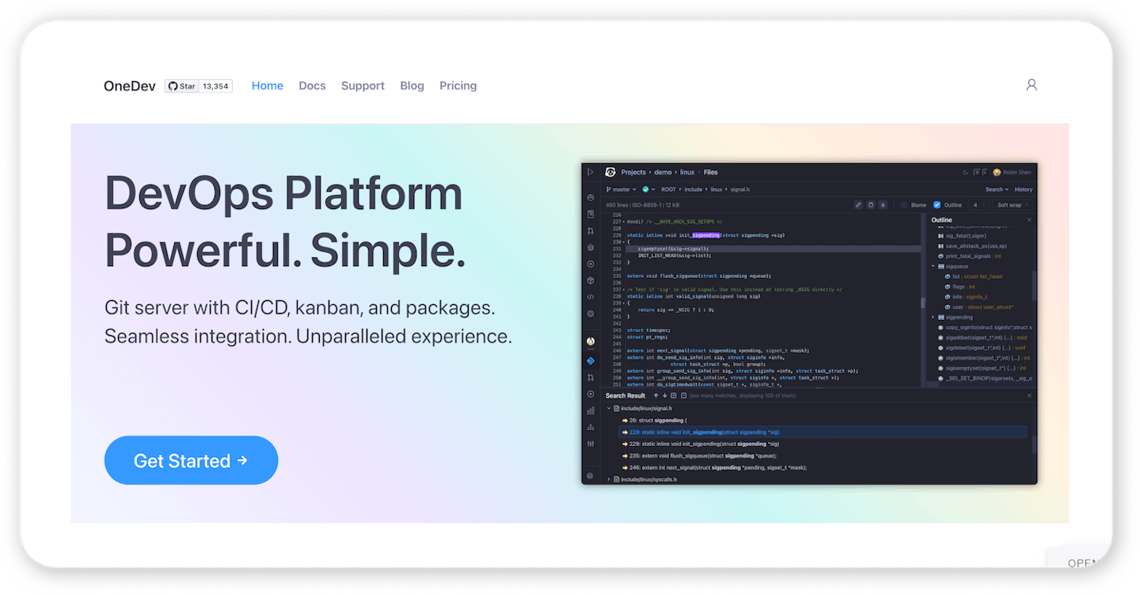
Task: Open the tab width 4 dropdown
Action: coord(978,204)
